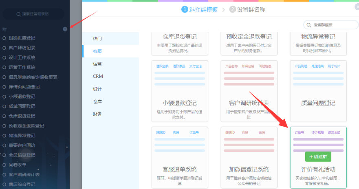Open 仓库退货登记 in sidebar list
359x189 pixels.
click(x=22, y=116)
